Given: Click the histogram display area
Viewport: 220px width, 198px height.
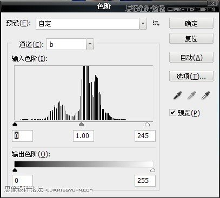Looking at the screenshot, I should pos(84,93).
